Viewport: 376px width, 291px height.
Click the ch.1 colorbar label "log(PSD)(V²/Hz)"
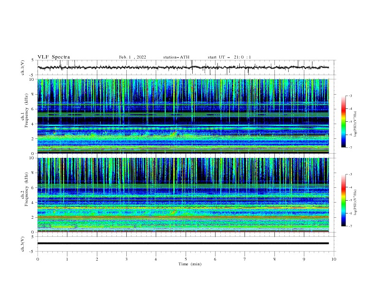click(356, 124)
